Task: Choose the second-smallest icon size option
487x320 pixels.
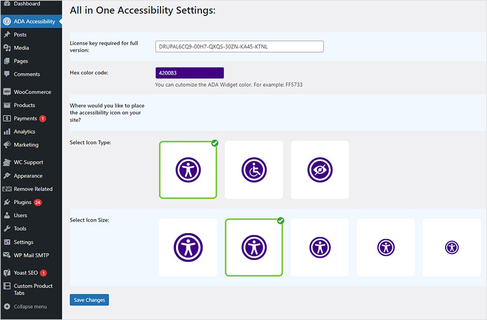Action: point(386,247)
